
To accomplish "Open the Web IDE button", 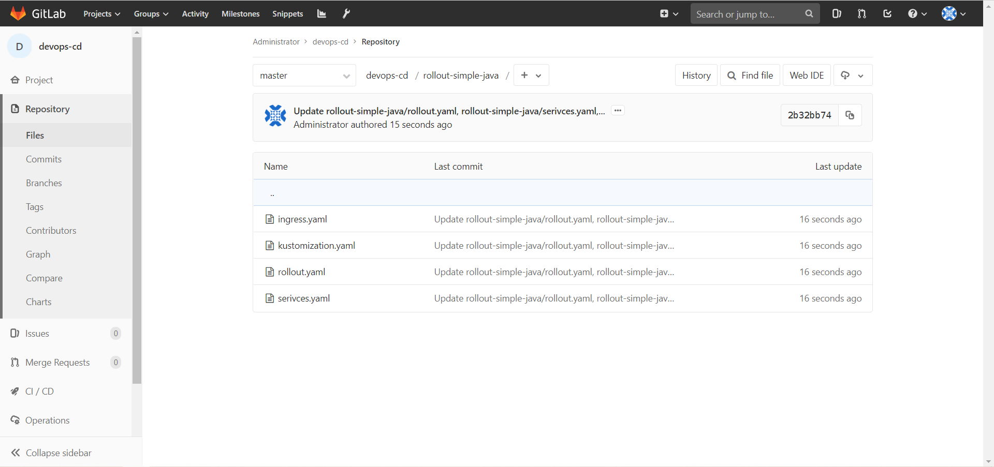I will click(x=807, y=76).
